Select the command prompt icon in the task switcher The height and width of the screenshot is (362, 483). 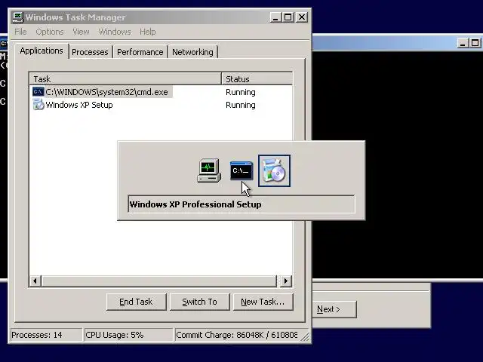(x=241, y=170)
